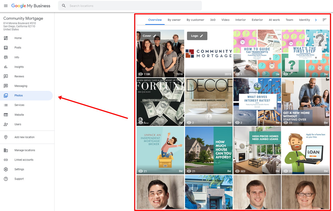Click in the Search locations field
333x211 pixels.
click(x=130, y=6)
